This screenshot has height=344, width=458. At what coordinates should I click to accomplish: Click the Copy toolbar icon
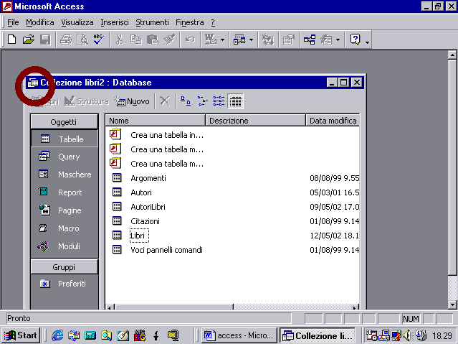coord(135,39)
